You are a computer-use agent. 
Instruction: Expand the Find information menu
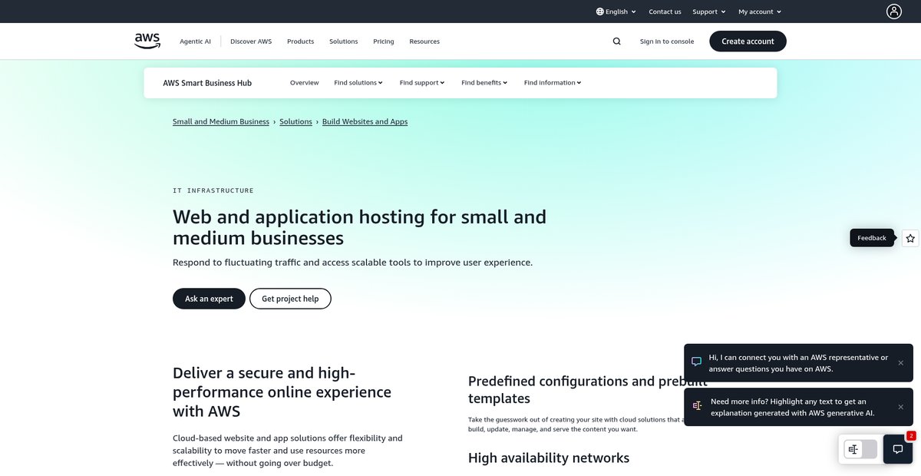click(x=553, y=83)
